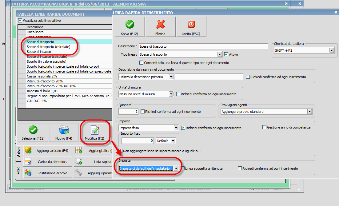Select row Cassa nazionale 2%

click(69, 76)
